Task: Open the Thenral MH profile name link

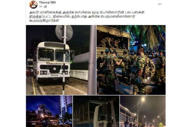Action: click(47, 3)
